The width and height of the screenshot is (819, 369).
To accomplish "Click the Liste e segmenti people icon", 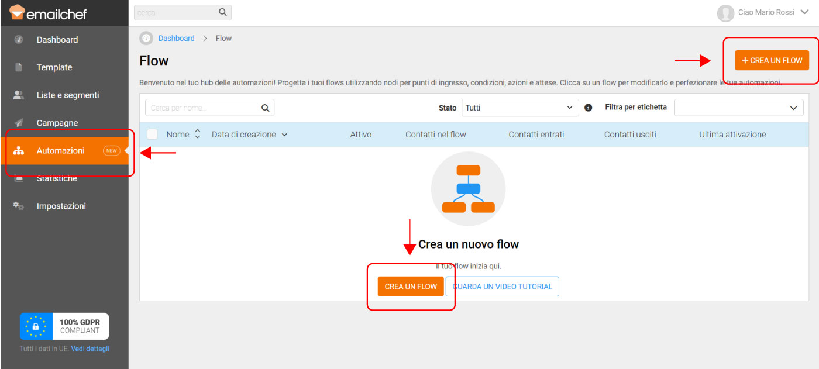I will point(19,95).
